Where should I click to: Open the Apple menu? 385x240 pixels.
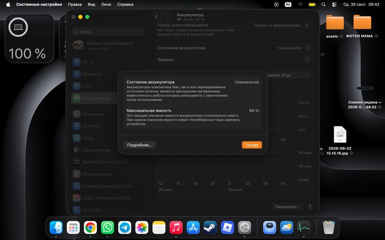[8, 4]
